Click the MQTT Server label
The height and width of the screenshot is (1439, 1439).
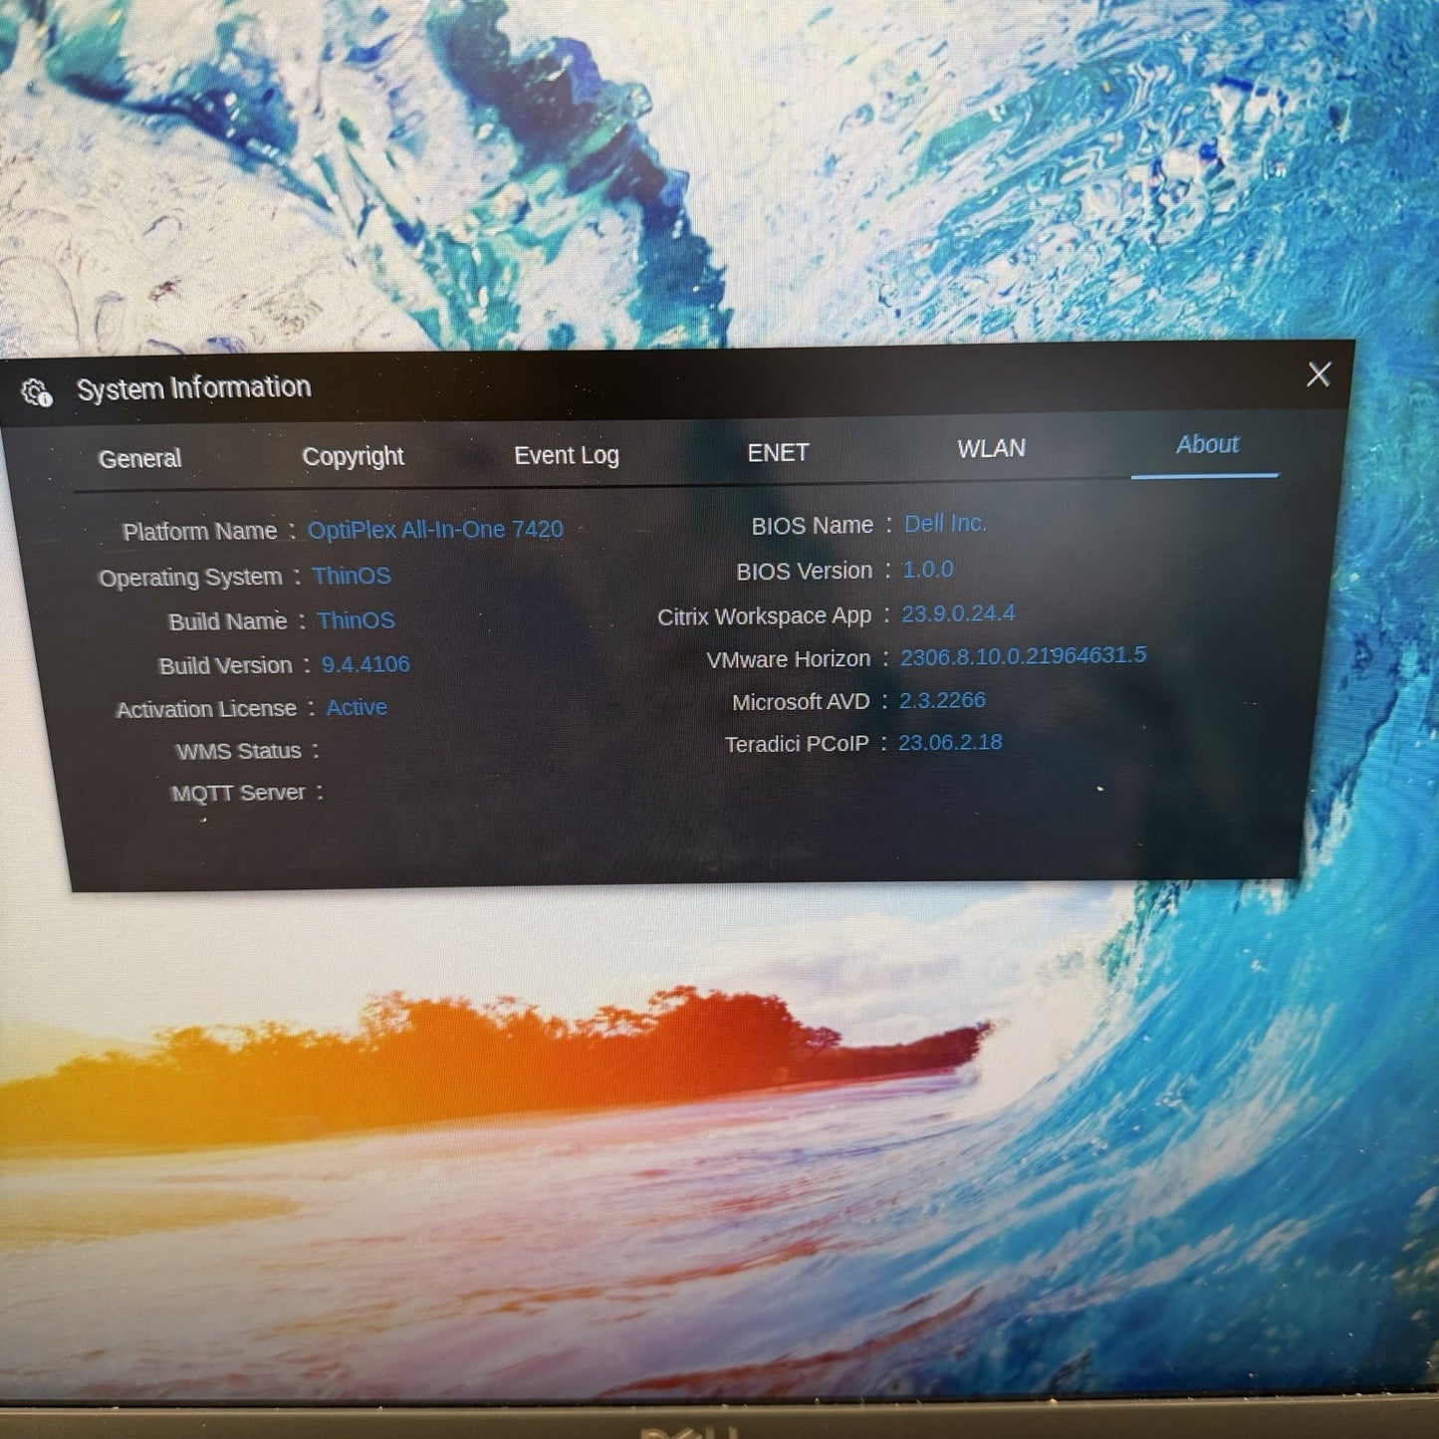tap(238, 794)
